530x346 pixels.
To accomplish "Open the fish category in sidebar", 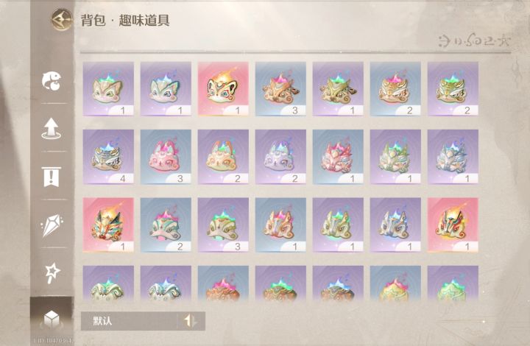I will tap(52, 81).
